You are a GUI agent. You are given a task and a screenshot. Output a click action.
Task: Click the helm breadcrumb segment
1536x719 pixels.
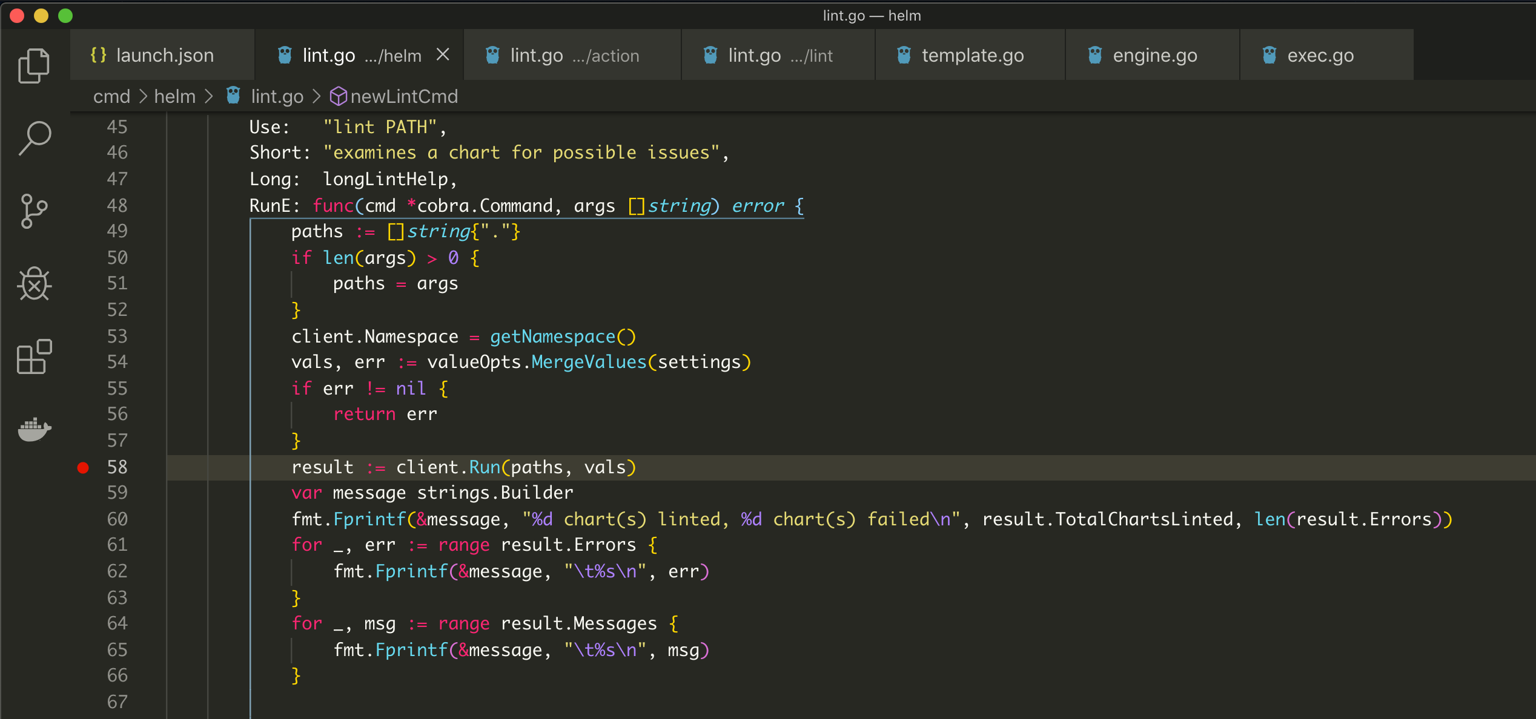click(175, 96)
